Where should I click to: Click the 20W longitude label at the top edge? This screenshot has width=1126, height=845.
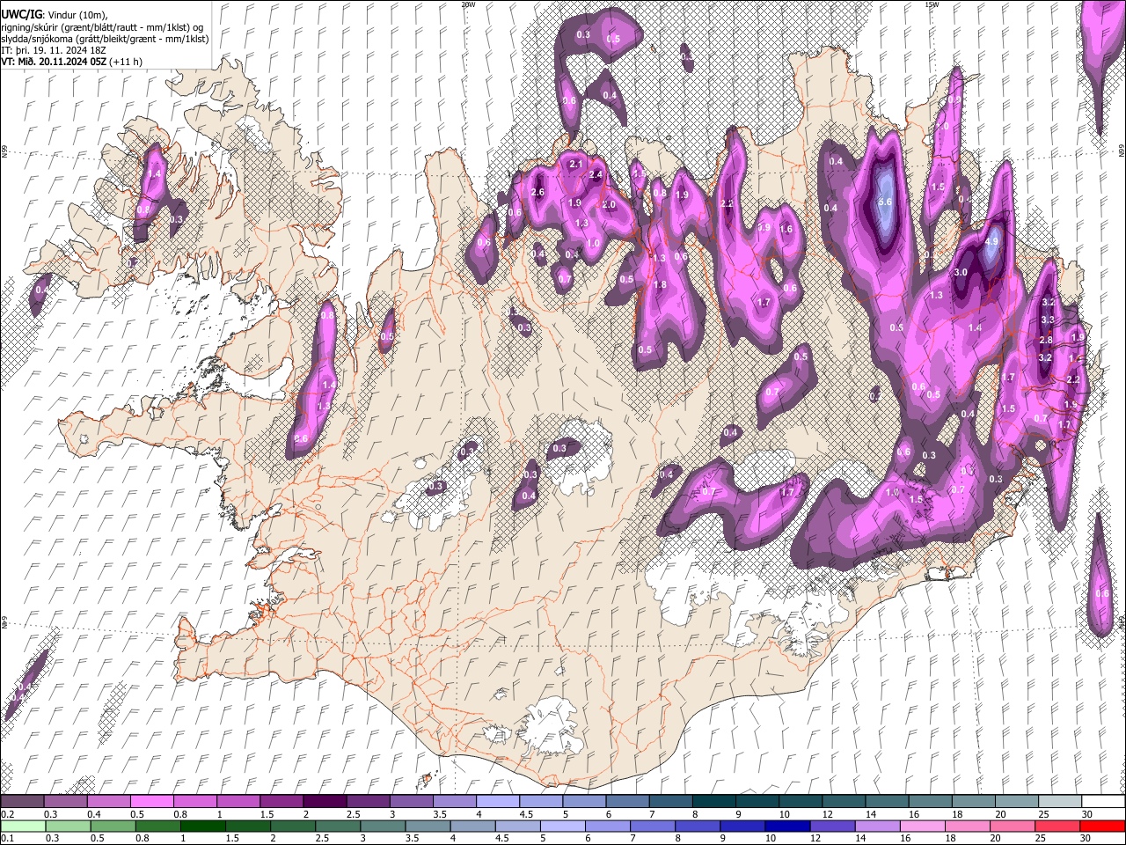tap(468, 4)
